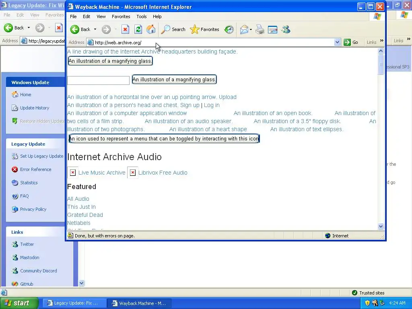Open the Help menu

tap(157, 16)
